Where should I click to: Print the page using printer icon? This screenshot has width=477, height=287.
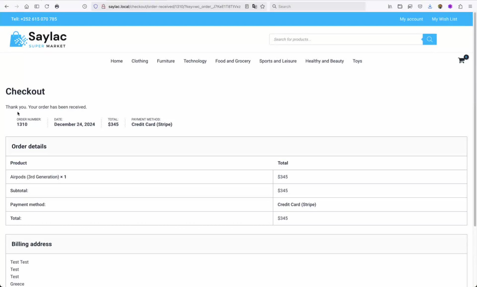57,6
